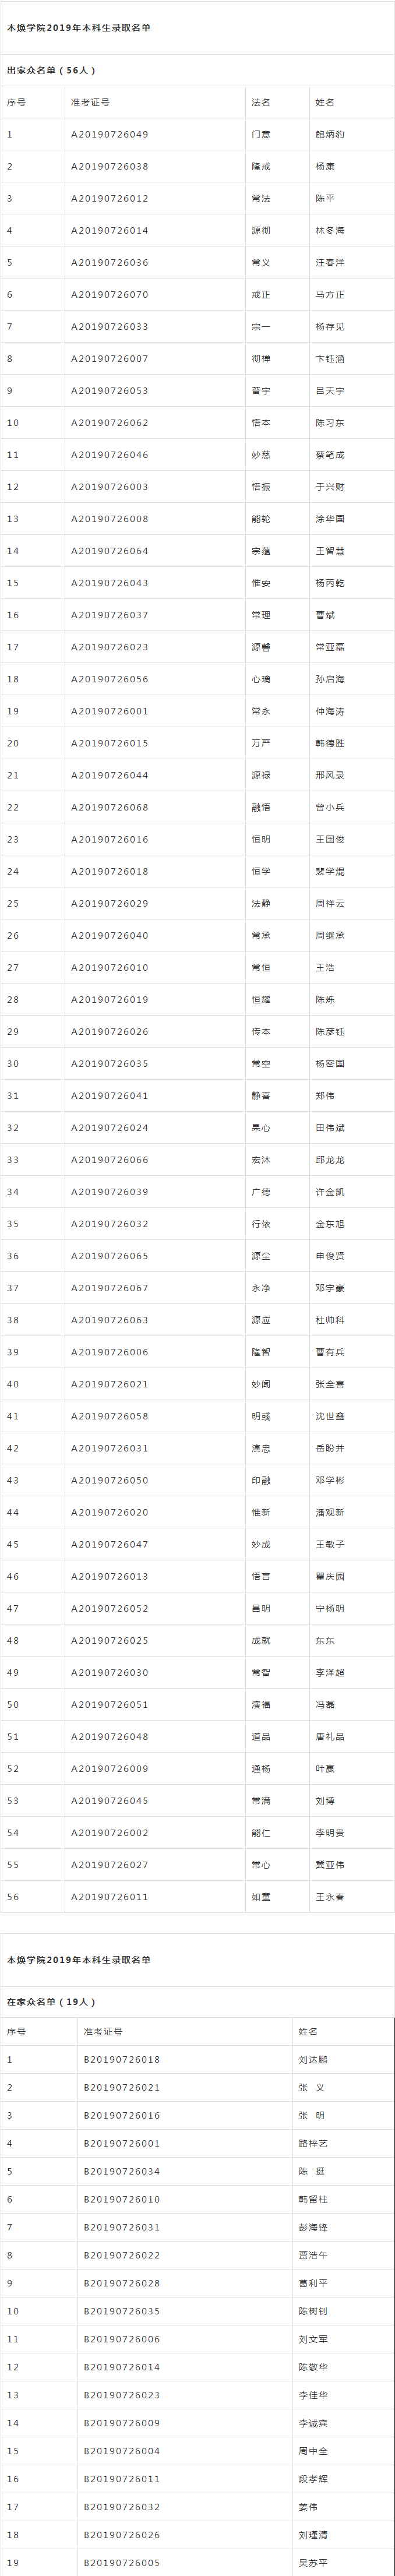
Task: Click exam number B20190726018
Action: pyautogui.click(x=122, y=2059)
